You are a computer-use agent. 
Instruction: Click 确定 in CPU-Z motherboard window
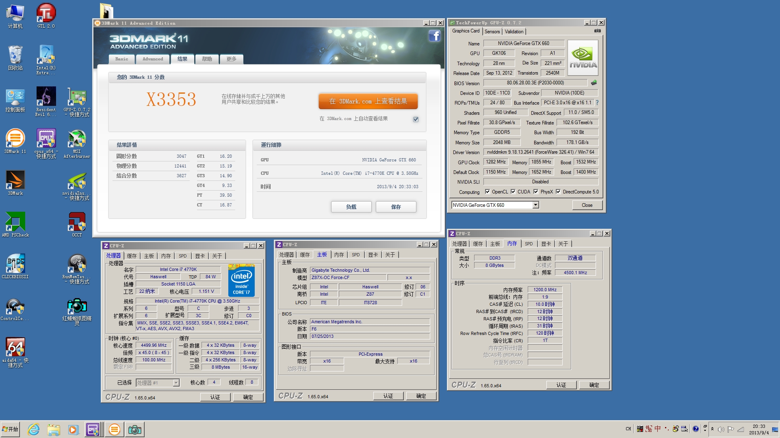[x=421, y=396]
